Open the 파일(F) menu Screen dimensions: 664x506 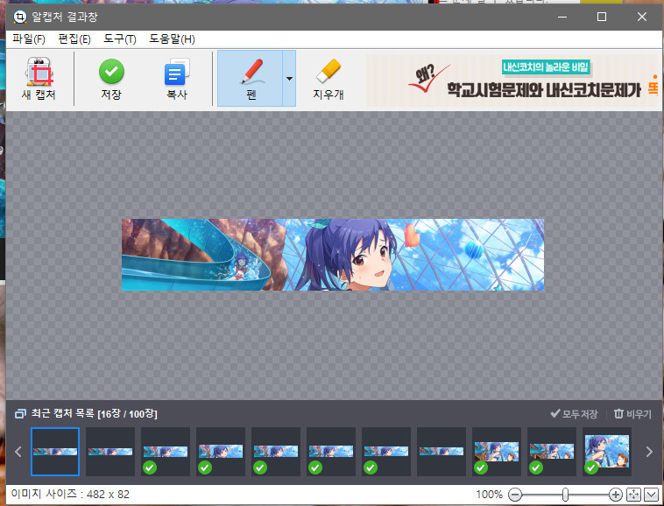[29, 39]
